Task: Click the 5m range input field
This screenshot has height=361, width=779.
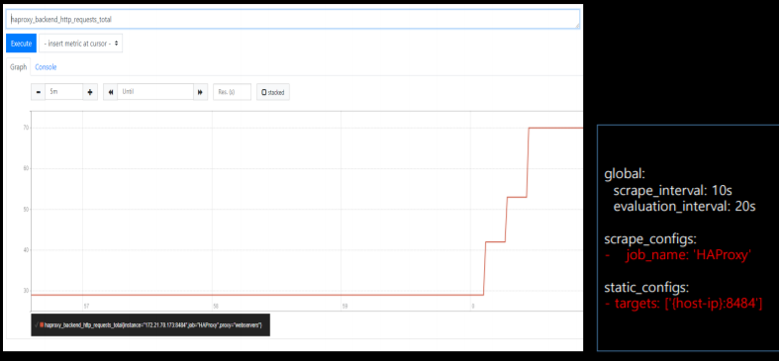Action: pyautogui.click(x=63, y=92)
